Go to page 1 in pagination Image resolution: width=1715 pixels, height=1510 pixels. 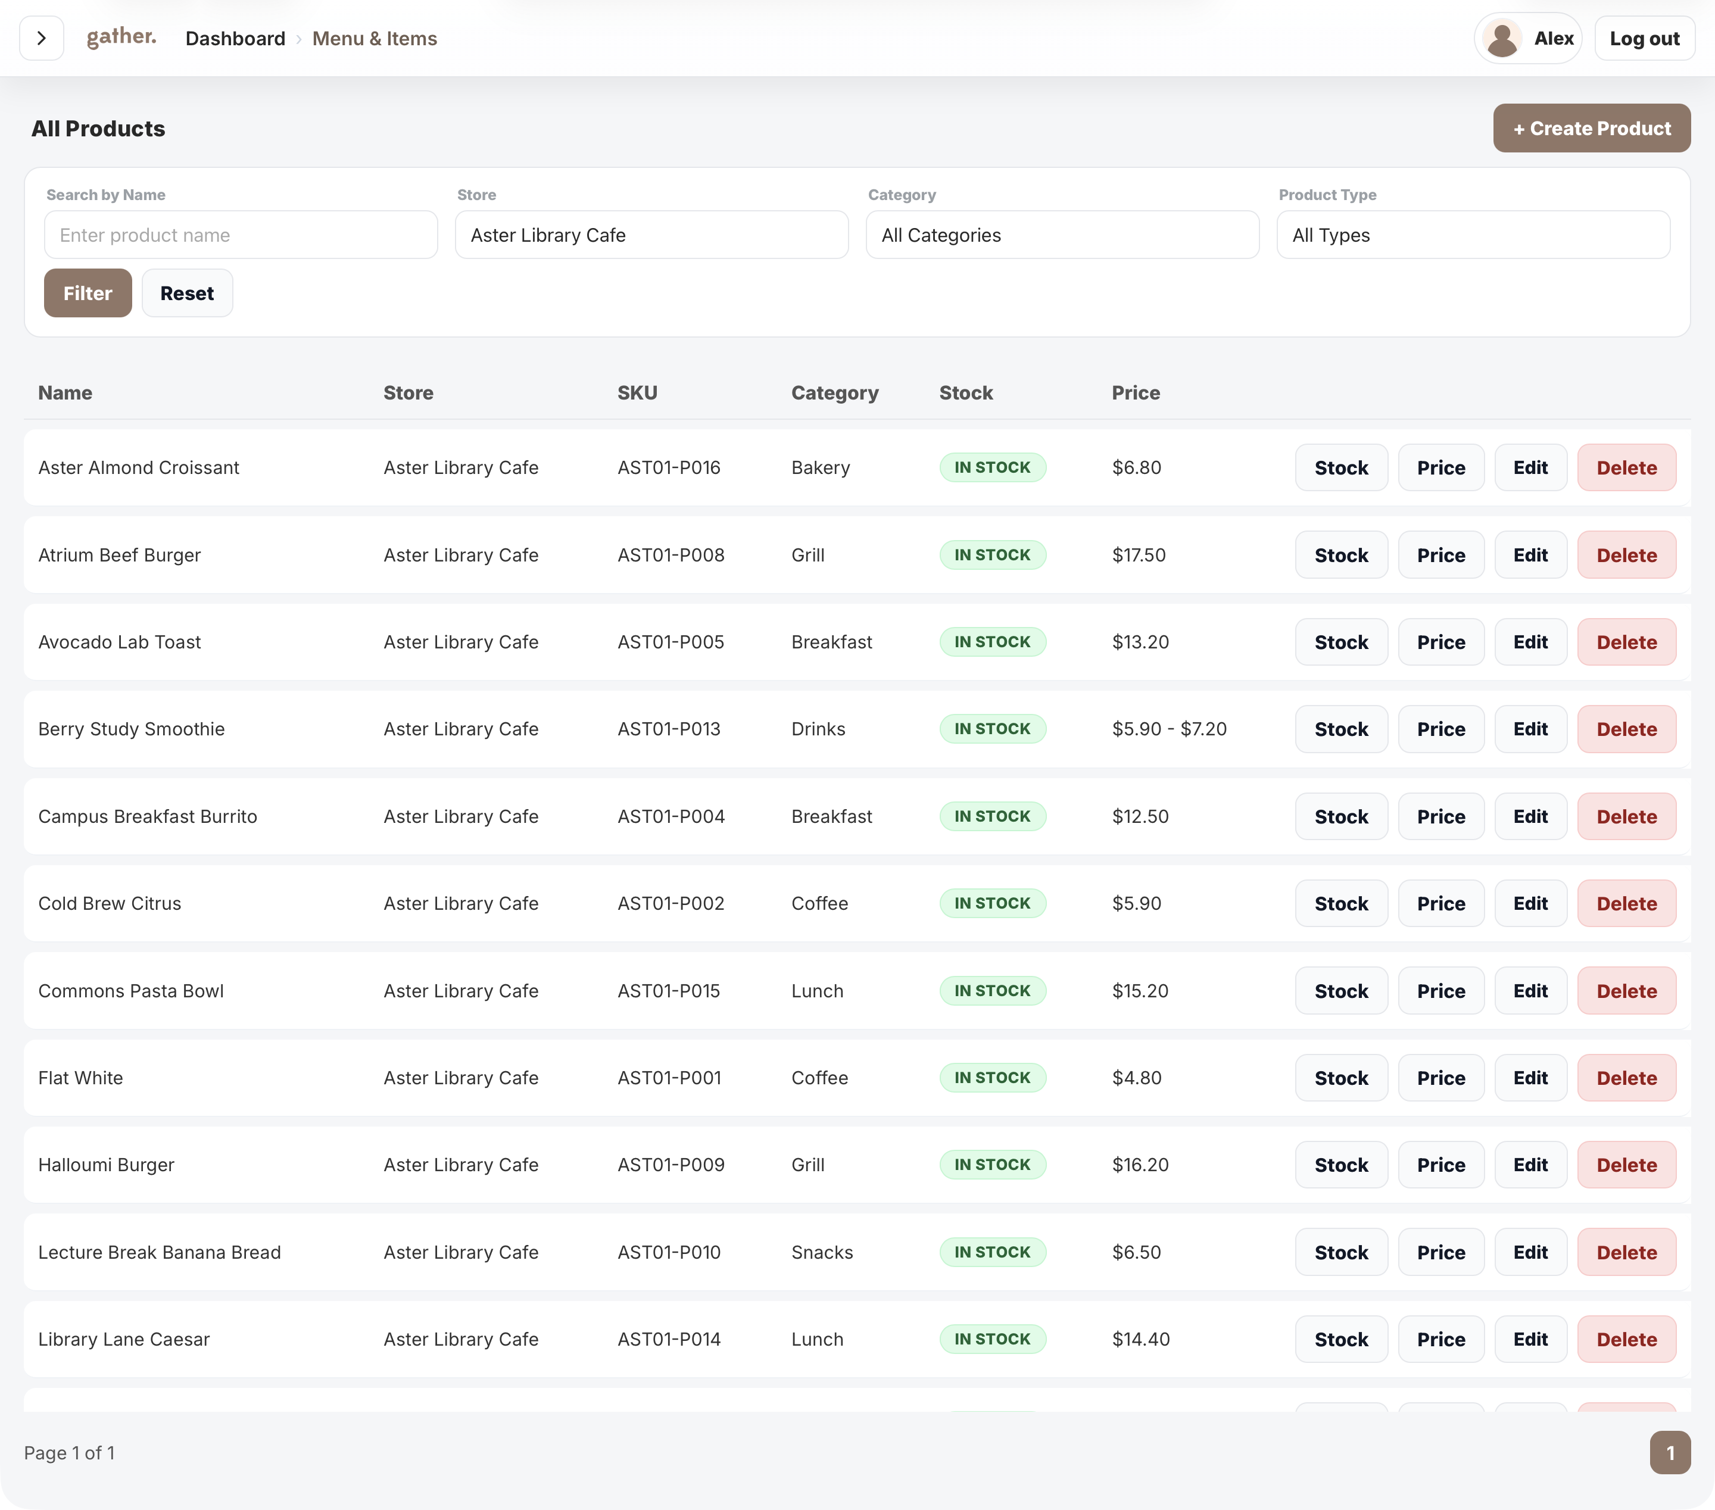pos(1670,1453)
